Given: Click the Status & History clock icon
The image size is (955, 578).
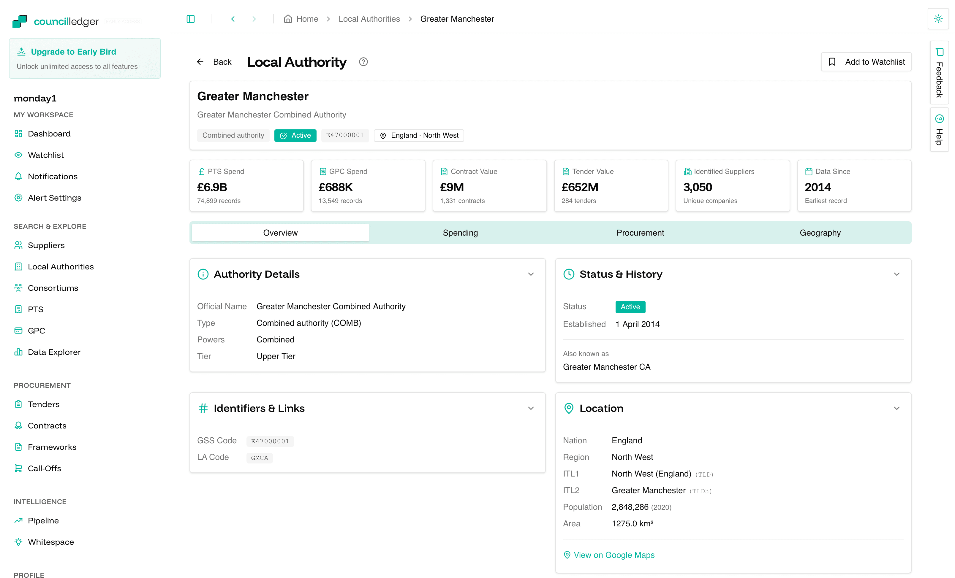Looking at the screenshot, I should click(569, 274).
